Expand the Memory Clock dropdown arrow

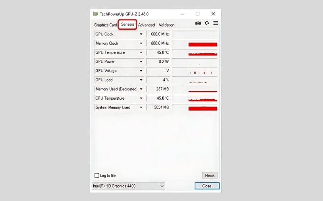tap(141, 43)
